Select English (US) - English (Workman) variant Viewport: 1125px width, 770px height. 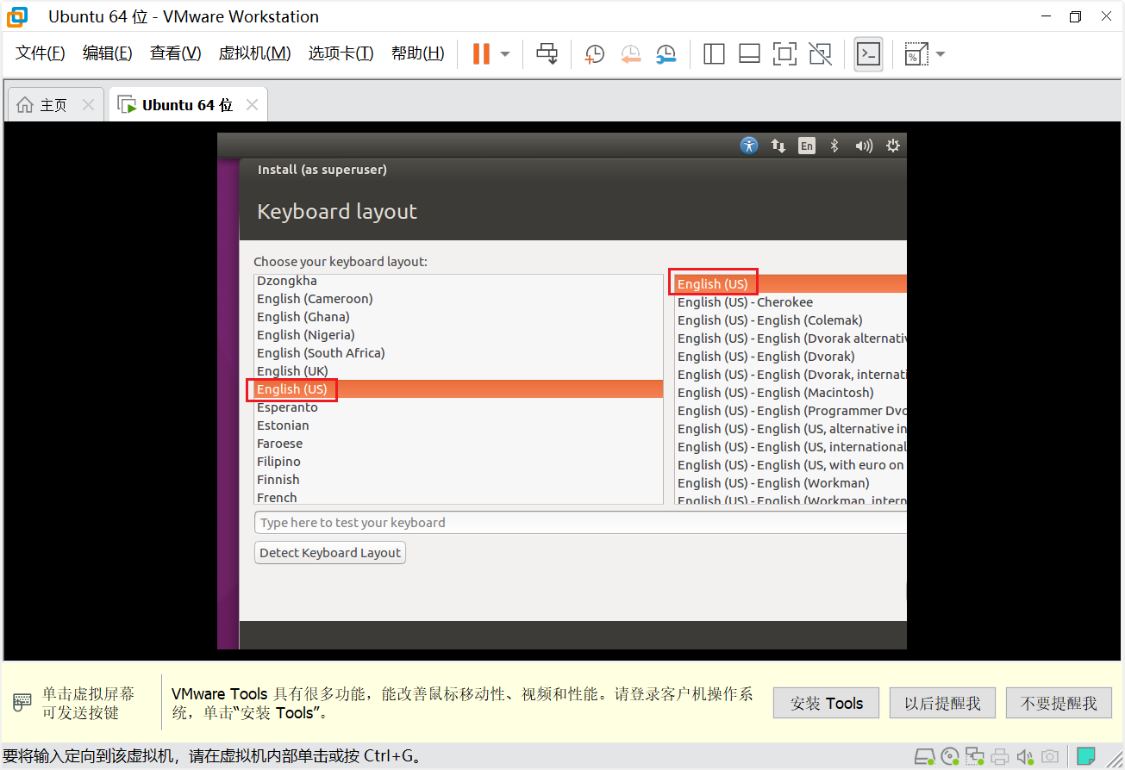point(791,483)
